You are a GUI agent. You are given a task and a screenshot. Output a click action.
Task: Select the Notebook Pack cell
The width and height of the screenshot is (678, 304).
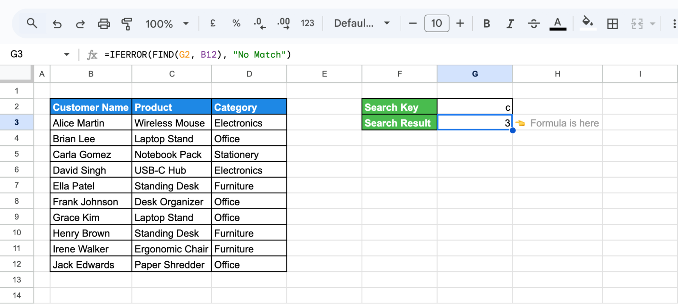172,154
